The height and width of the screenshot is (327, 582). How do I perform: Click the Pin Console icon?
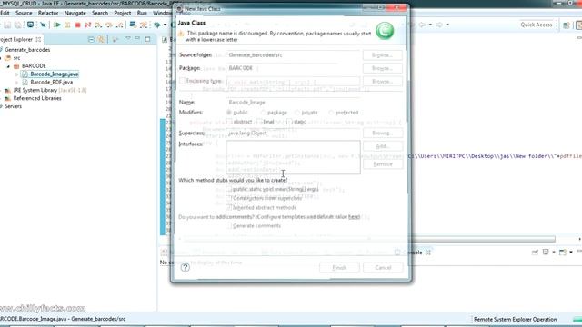coord(535,253)
